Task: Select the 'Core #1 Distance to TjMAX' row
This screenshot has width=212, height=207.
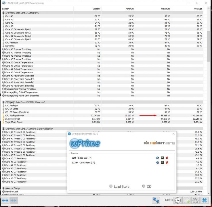Action: click(103, 33)
